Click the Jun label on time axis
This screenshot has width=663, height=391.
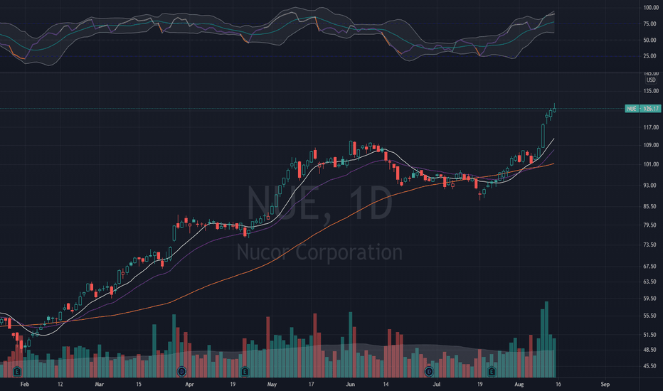(x=350, y=384)
